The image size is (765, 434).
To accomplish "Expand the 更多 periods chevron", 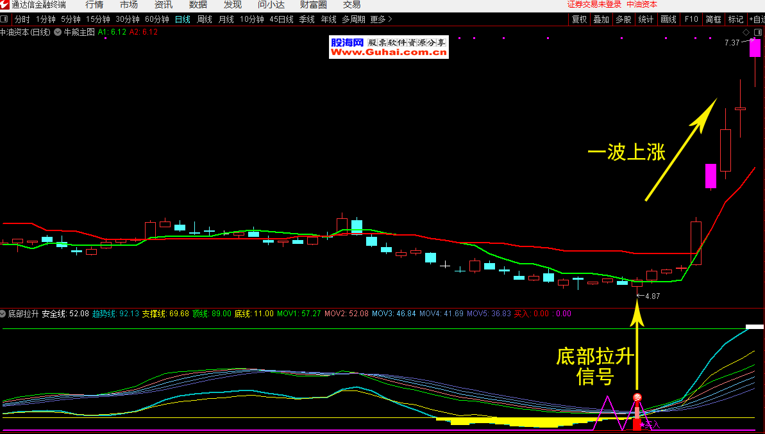I will click(391, 19).
